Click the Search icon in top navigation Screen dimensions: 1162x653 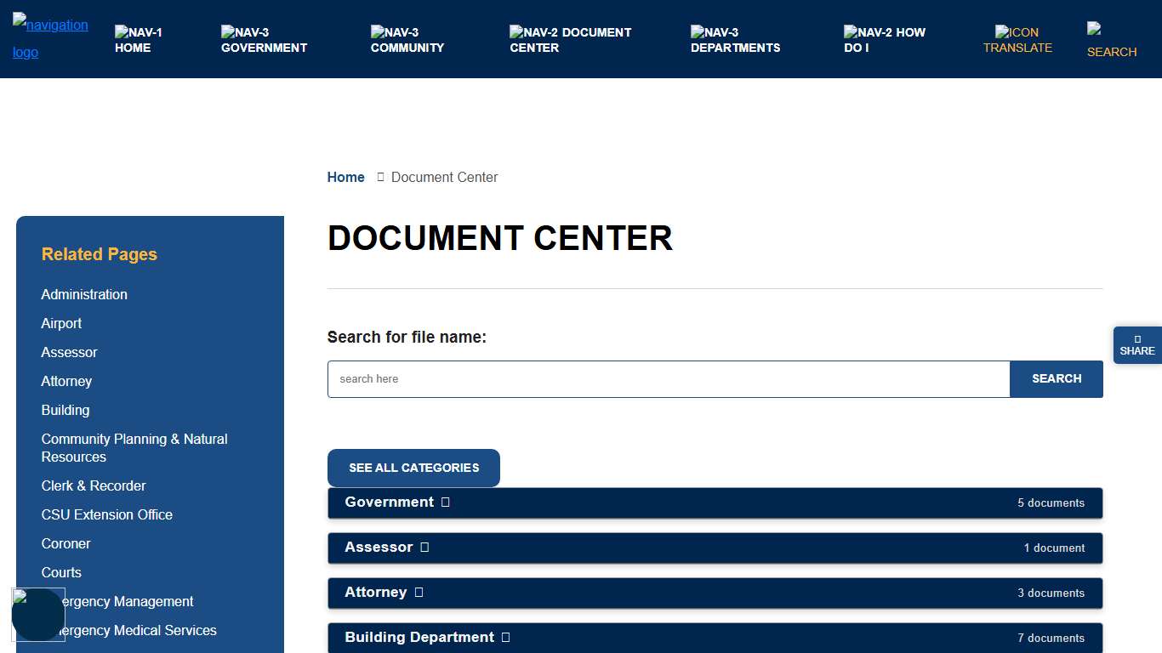tap(1111, 41)
